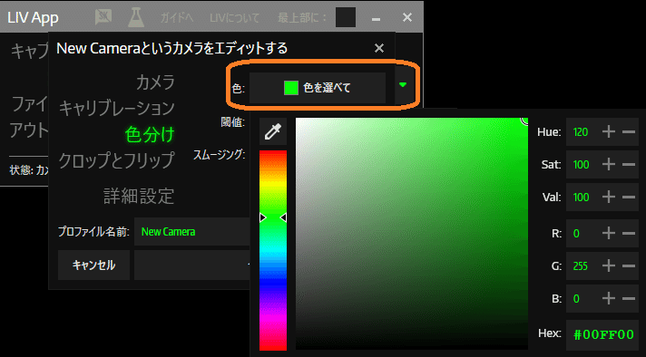
Task: Click the プロファイル名前 field New Camera
Action: tap(192, 232)
